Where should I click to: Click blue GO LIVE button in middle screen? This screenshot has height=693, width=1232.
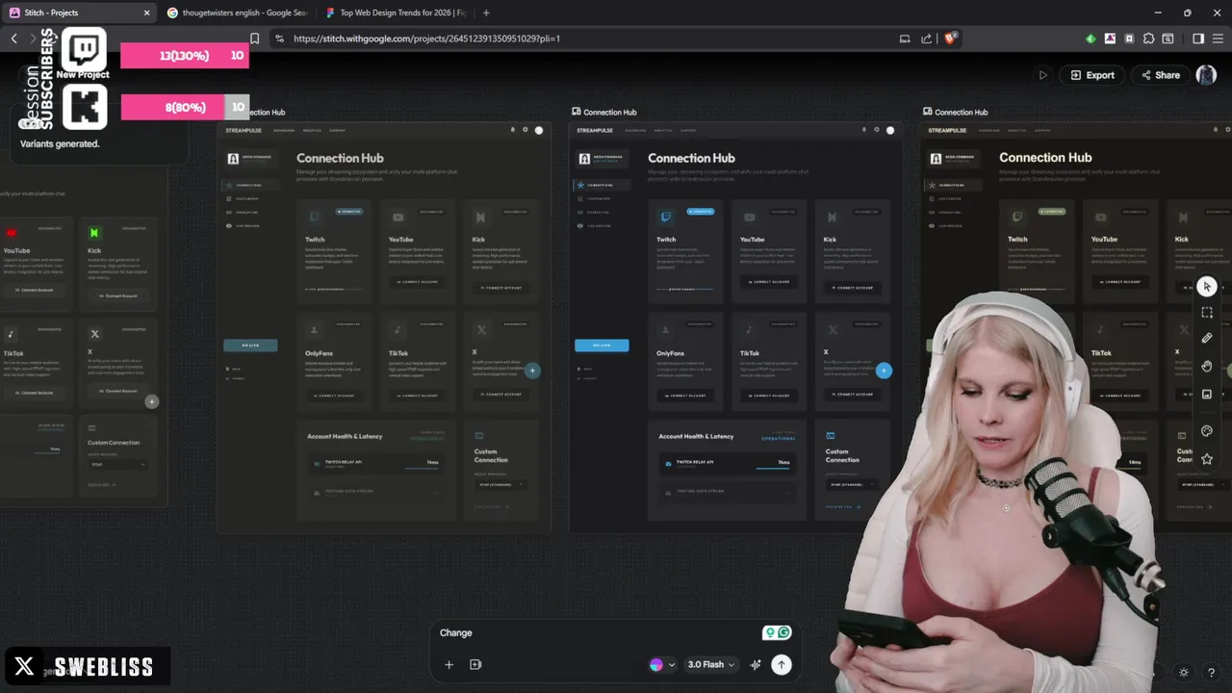(602, 345)
